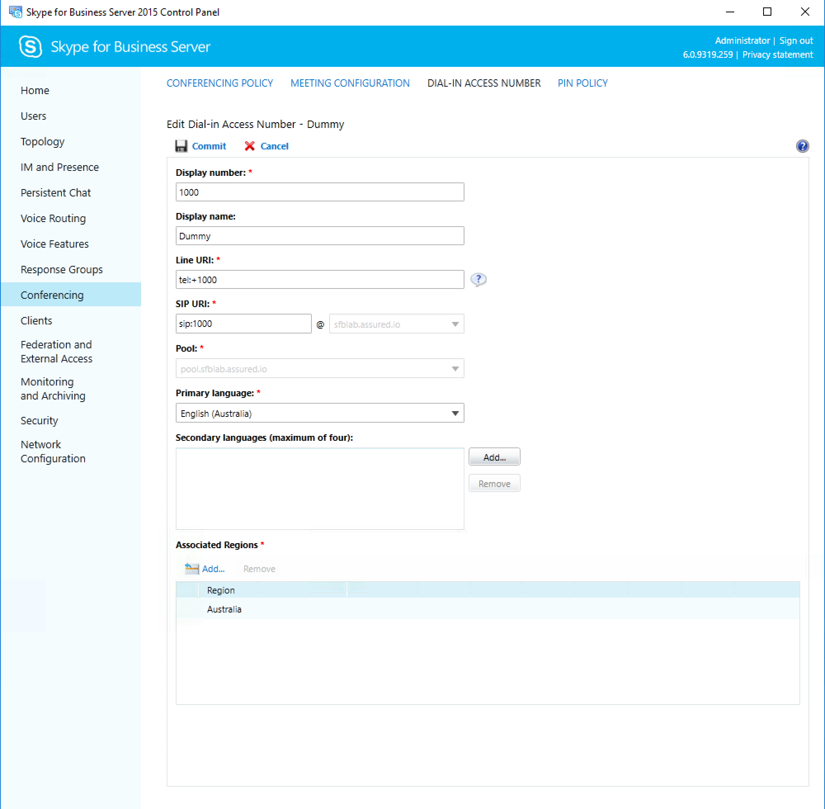The image size is (825, 809).
Task: Click the Commit floppy disk icon
Action: click(181, 146)
